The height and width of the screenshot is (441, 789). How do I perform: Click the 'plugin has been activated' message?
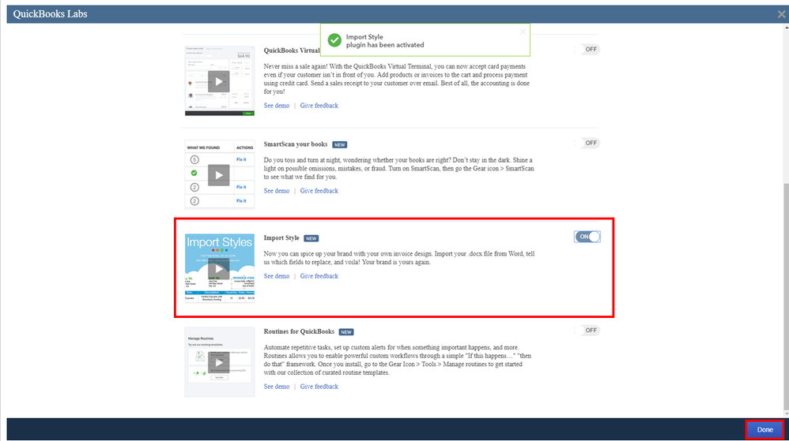[385, 45]
